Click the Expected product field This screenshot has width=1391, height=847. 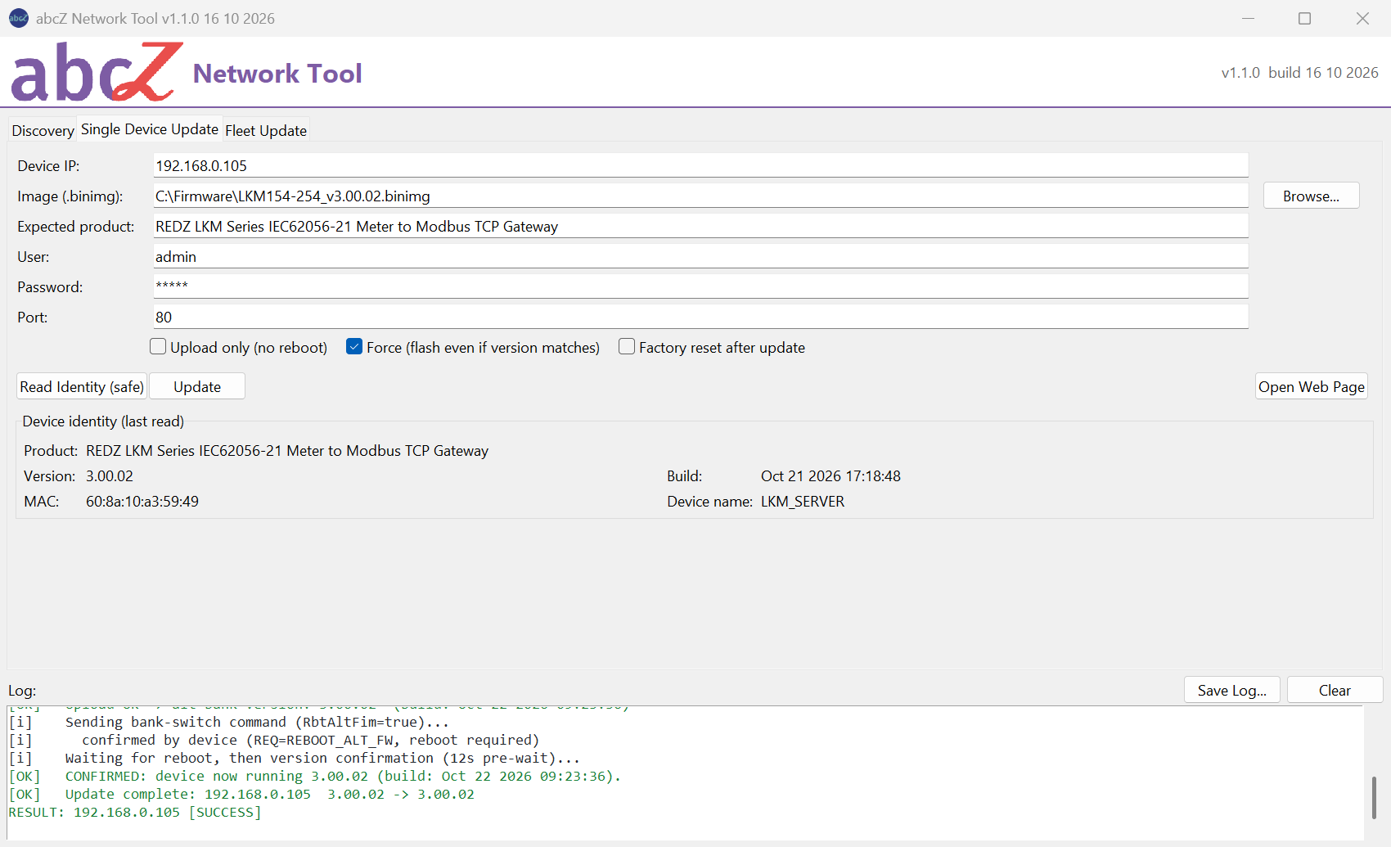coord(700,226)
